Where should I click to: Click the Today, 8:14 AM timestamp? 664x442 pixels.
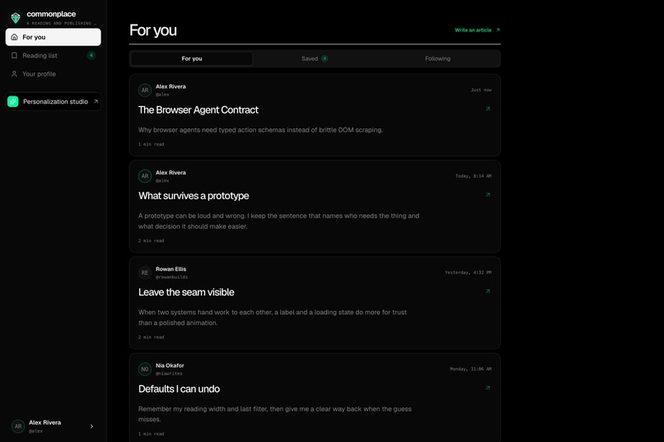(474, 176)
